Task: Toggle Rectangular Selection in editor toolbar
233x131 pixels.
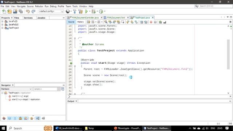Action: pyautogui.click(x=123, y=22)
